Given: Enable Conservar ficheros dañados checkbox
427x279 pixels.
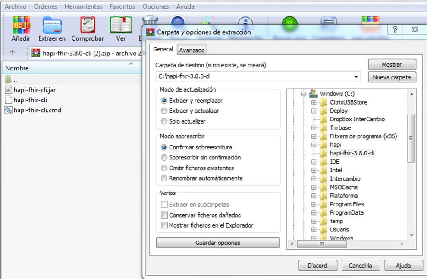Looking at the screenshot, I should click(164, 215).
